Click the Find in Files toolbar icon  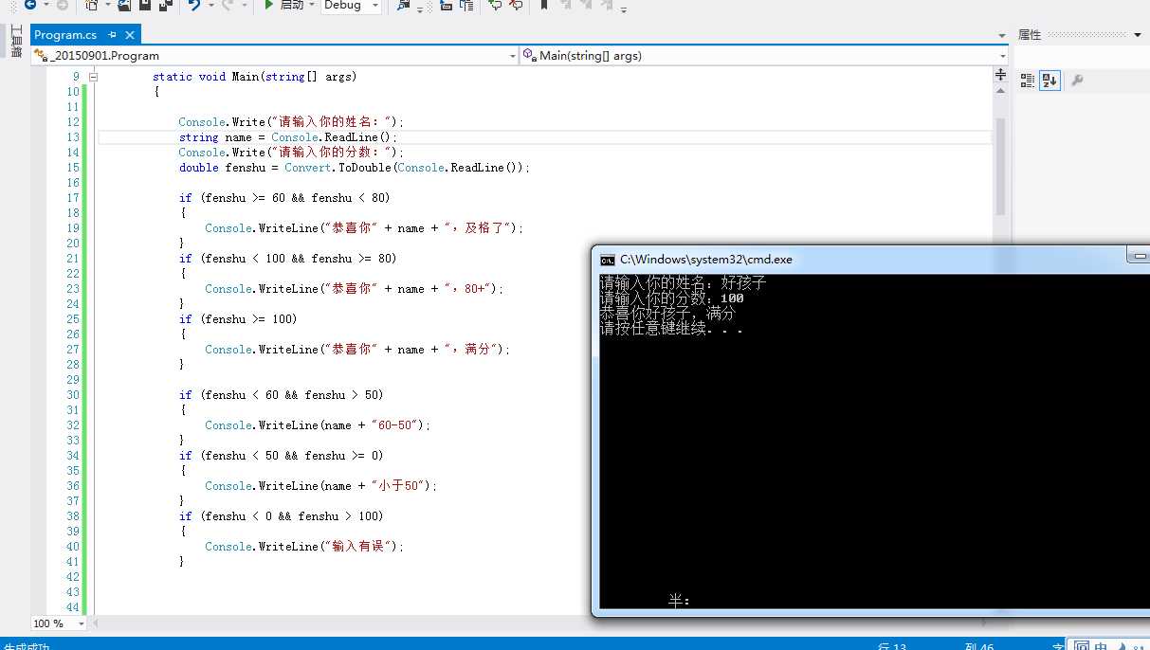coord(404,5)
